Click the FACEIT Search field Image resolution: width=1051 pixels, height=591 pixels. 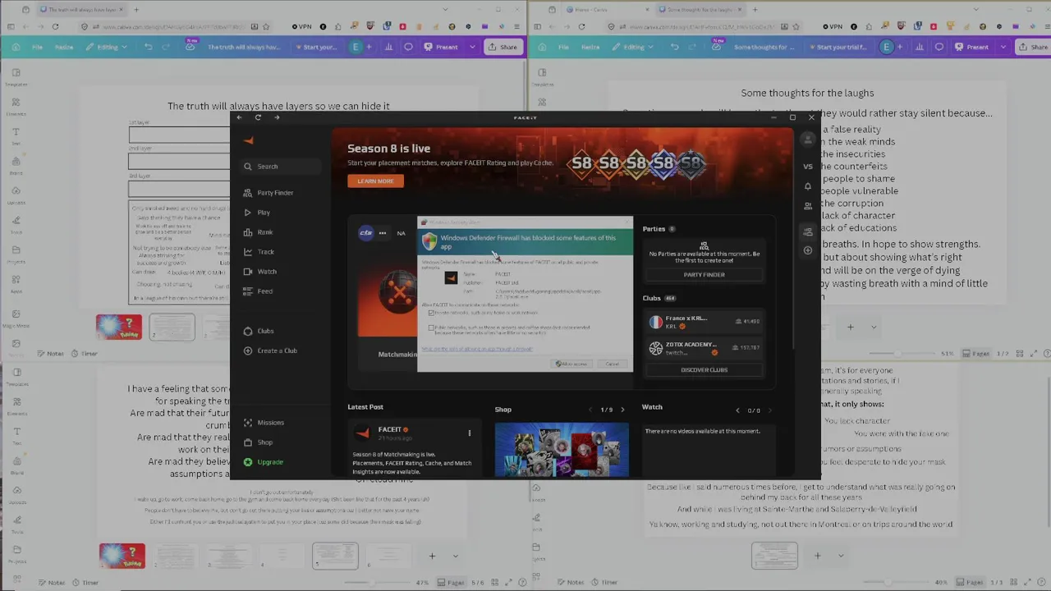279,167
